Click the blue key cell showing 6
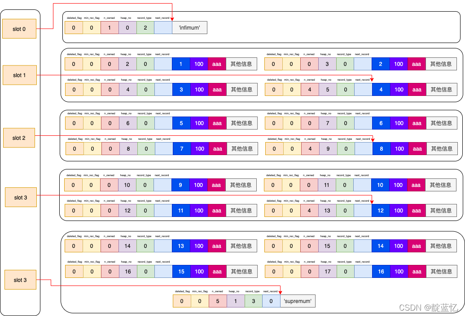This screenshot has height=316, width=465. click(381, 123)
